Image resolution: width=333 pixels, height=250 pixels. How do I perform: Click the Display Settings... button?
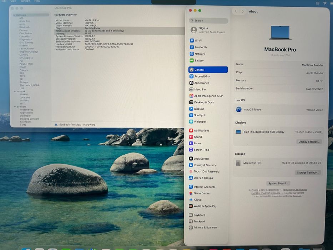(x=309, y=141)
